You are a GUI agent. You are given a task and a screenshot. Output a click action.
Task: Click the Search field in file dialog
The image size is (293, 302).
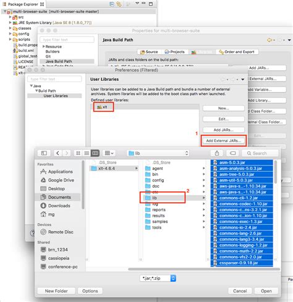[260, 153]
